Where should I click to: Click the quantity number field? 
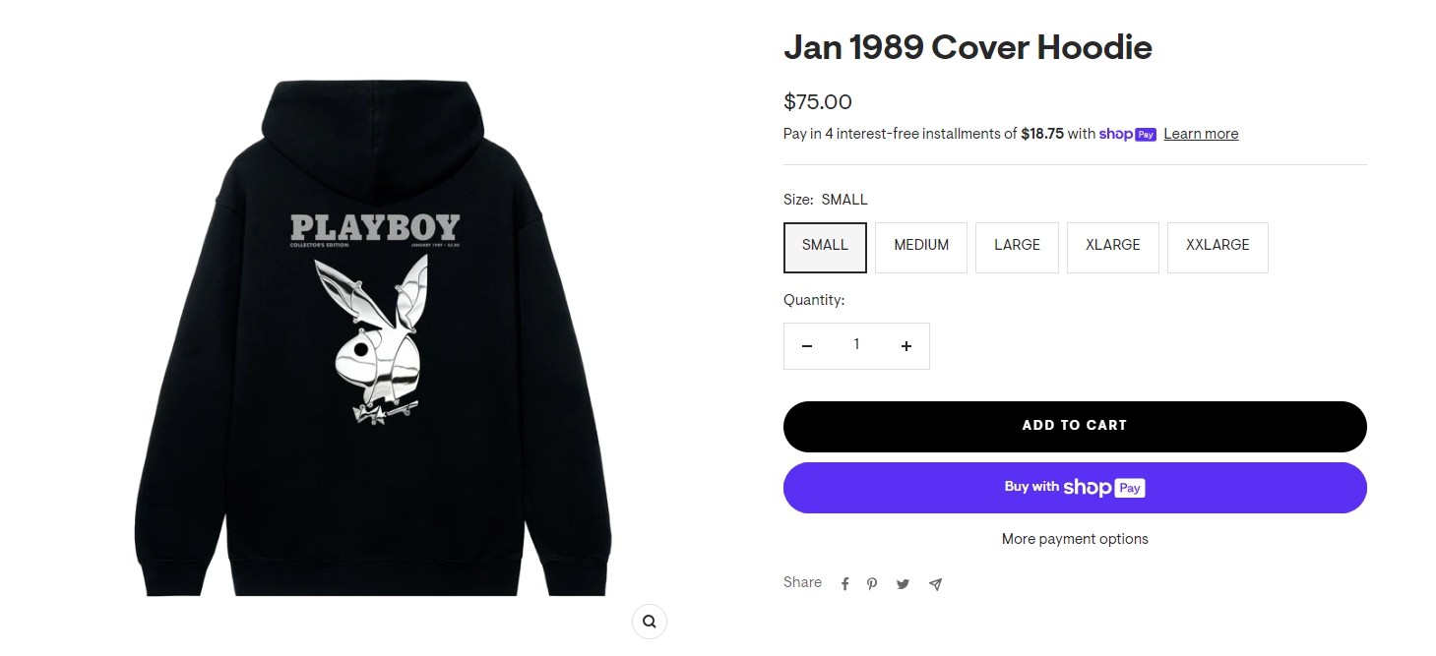point(856,345)
